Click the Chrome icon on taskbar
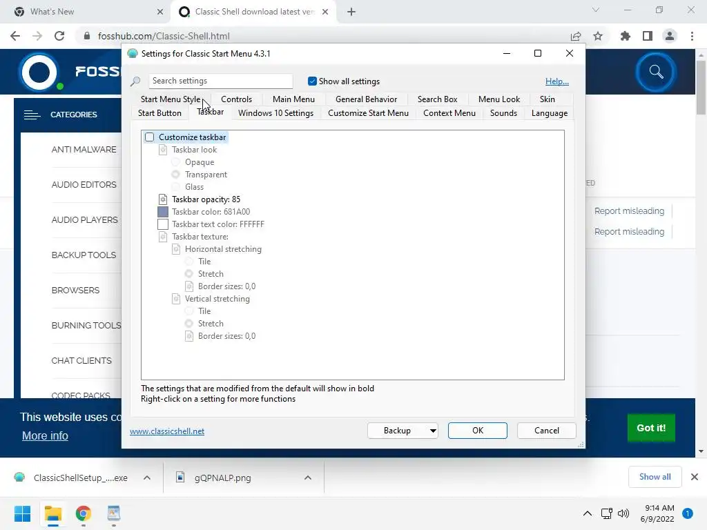 (84, 513)
